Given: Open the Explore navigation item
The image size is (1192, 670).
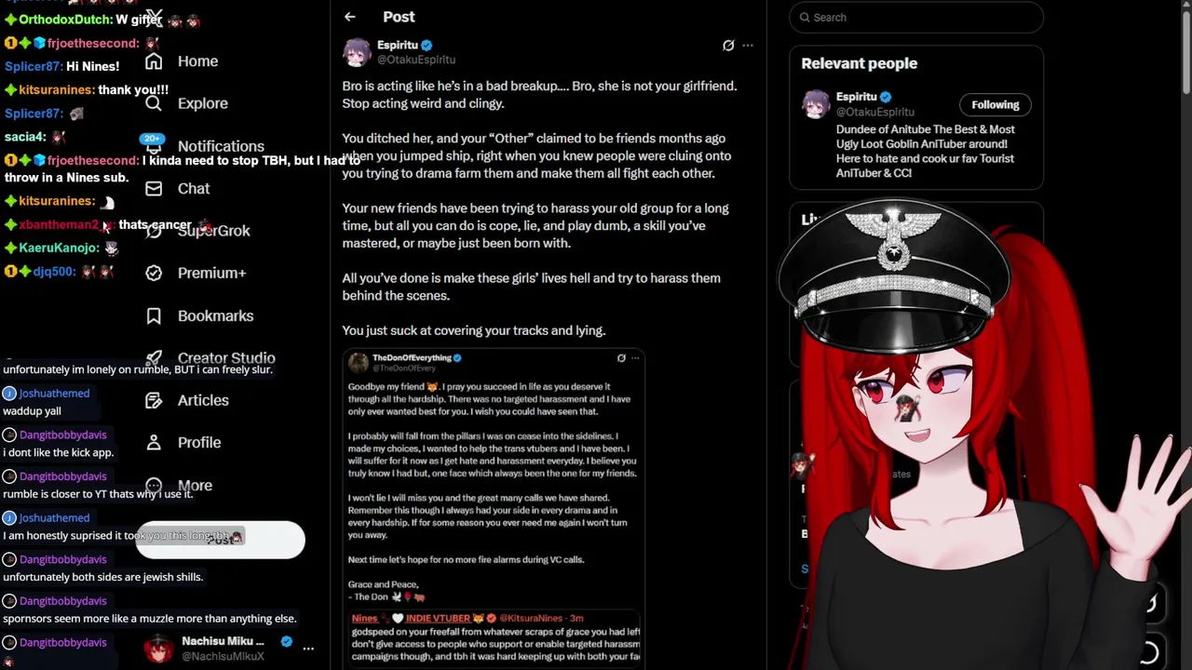Looking at the screenshot, I should [202, 103].
